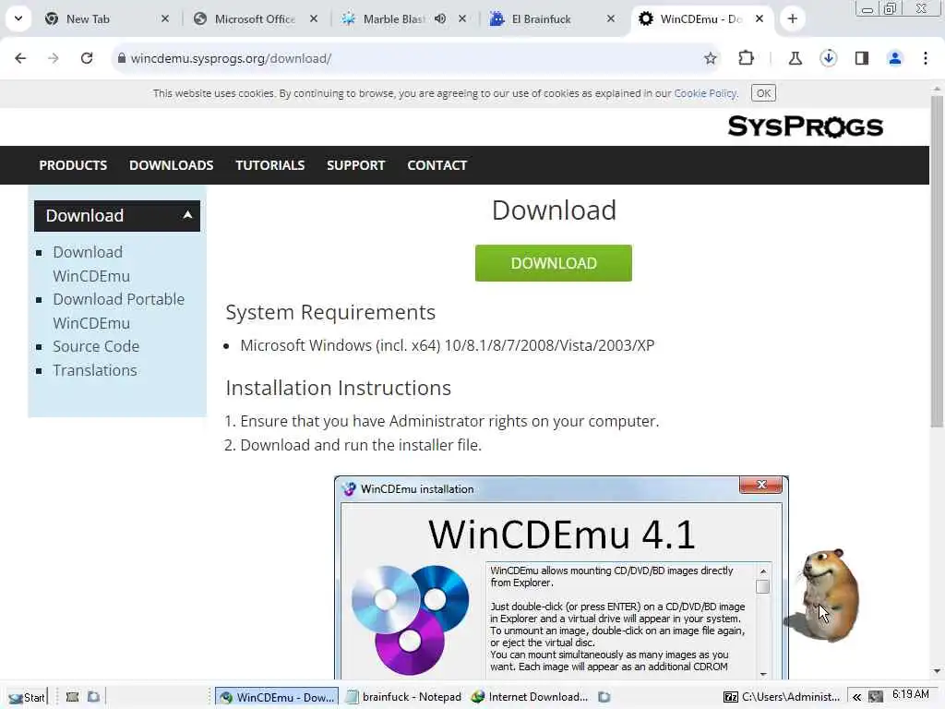Open the CONTACT menu

[x=437, y=165]
